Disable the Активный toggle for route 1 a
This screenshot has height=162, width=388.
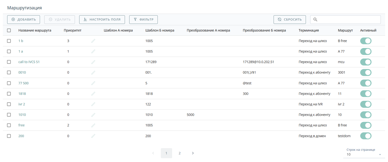(x=366, y=51)
